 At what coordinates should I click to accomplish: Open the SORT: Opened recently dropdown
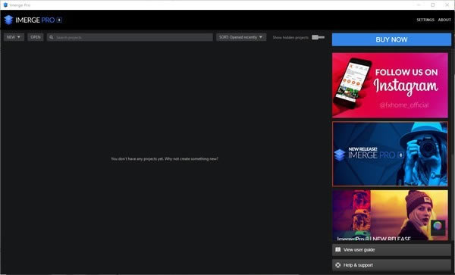click(241, 37)
